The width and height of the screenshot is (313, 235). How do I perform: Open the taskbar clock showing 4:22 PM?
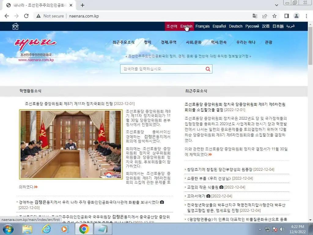[297, 229]
